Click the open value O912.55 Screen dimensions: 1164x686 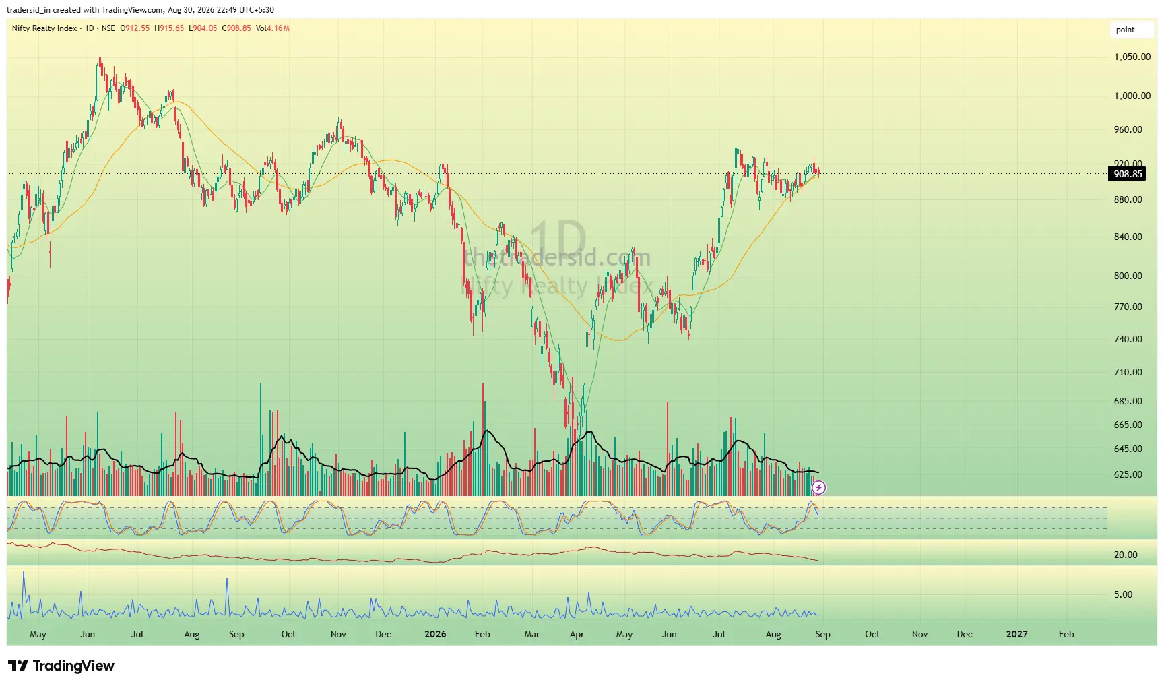(x=135, y=28)
